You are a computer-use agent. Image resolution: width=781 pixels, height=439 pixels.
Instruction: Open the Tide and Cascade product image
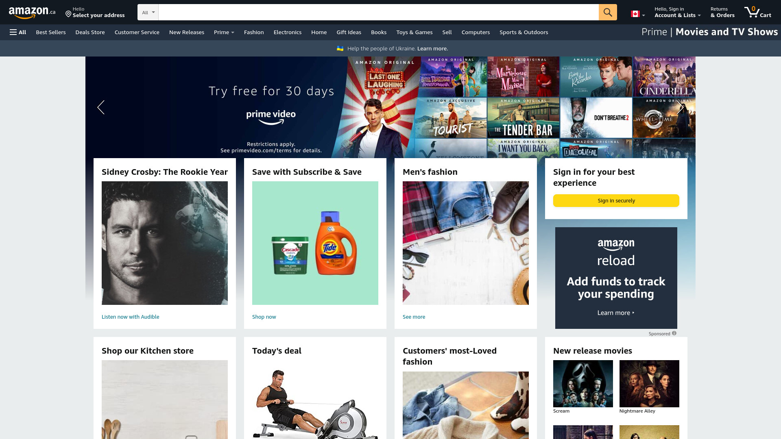click(x=315, y=243)
